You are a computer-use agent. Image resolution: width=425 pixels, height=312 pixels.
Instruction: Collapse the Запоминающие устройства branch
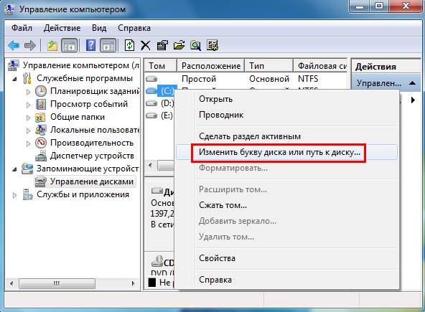pos(14,169)
